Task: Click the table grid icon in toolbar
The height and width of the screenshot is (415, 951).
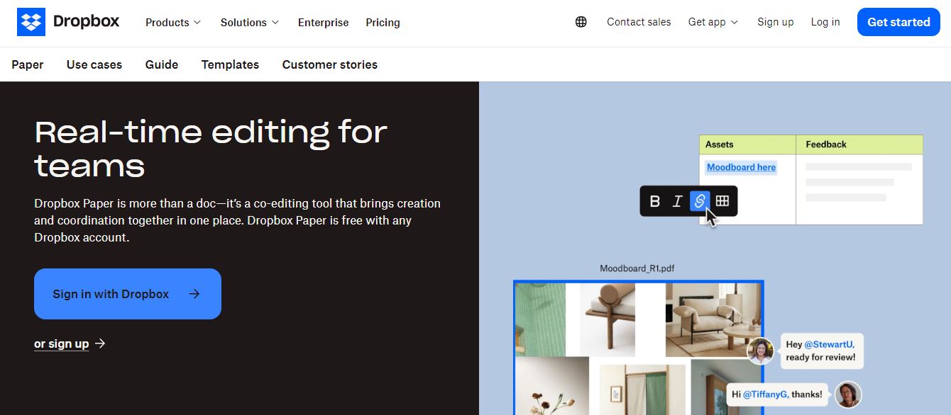Action: click(722, 201)
